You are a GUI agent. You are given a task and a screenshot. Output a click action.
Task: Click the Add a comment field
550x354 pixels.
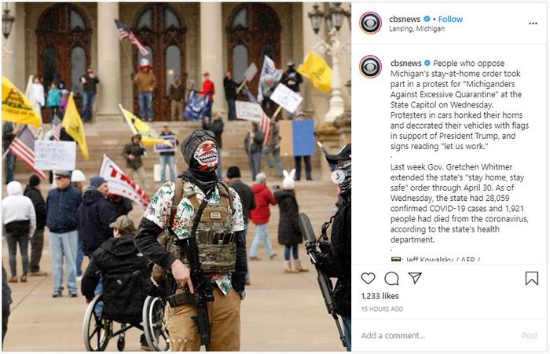tap(438, 335)
